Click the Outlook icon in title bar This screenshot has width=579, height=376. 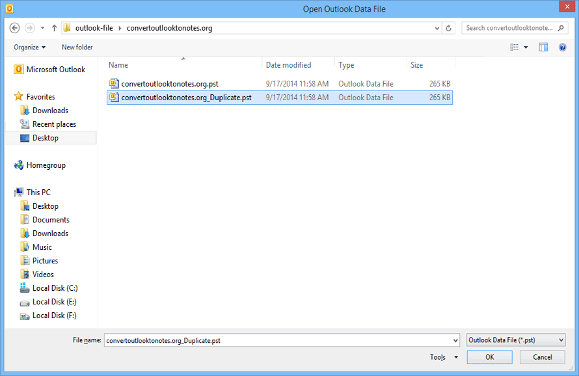tap(10, 8)
